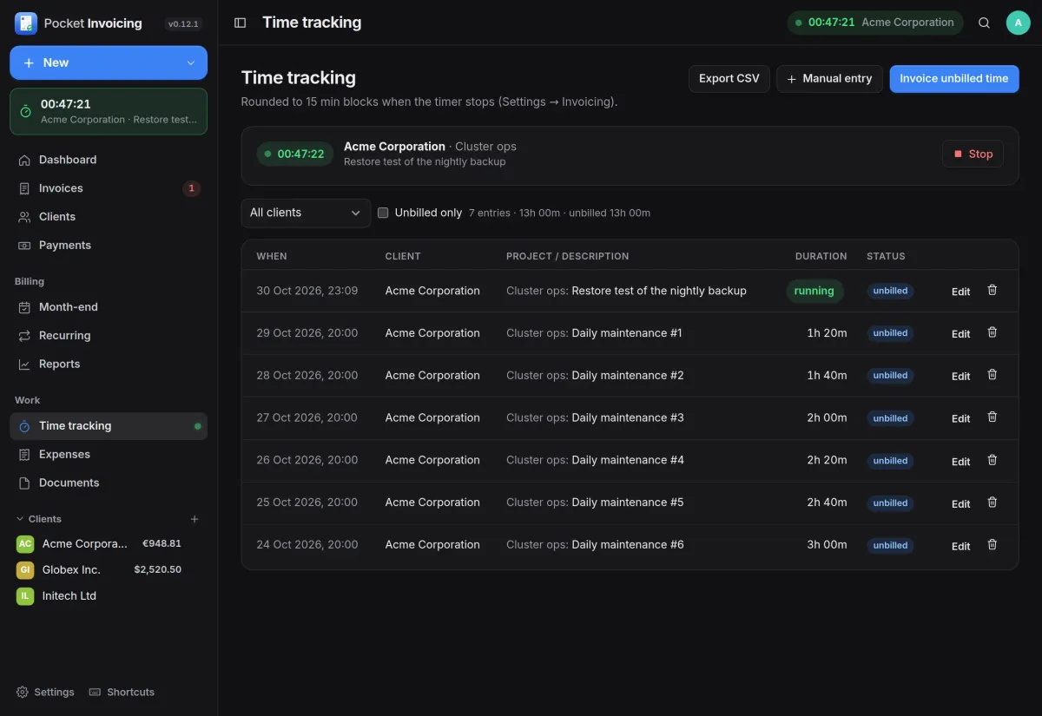
Task: Click the 29 Oct 2026, 20:00 date cell
Action: point(307,333)
